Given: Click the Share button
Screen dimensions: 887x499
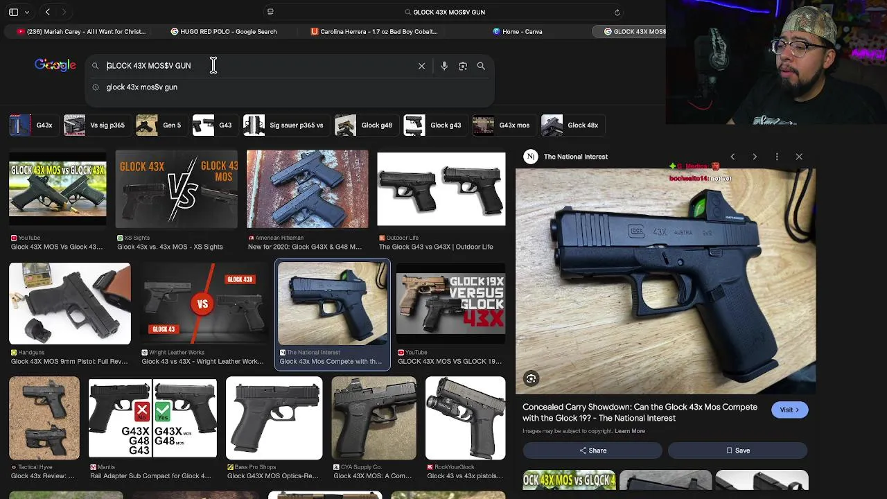Looking at the screenshot, I should coord(592,450).
